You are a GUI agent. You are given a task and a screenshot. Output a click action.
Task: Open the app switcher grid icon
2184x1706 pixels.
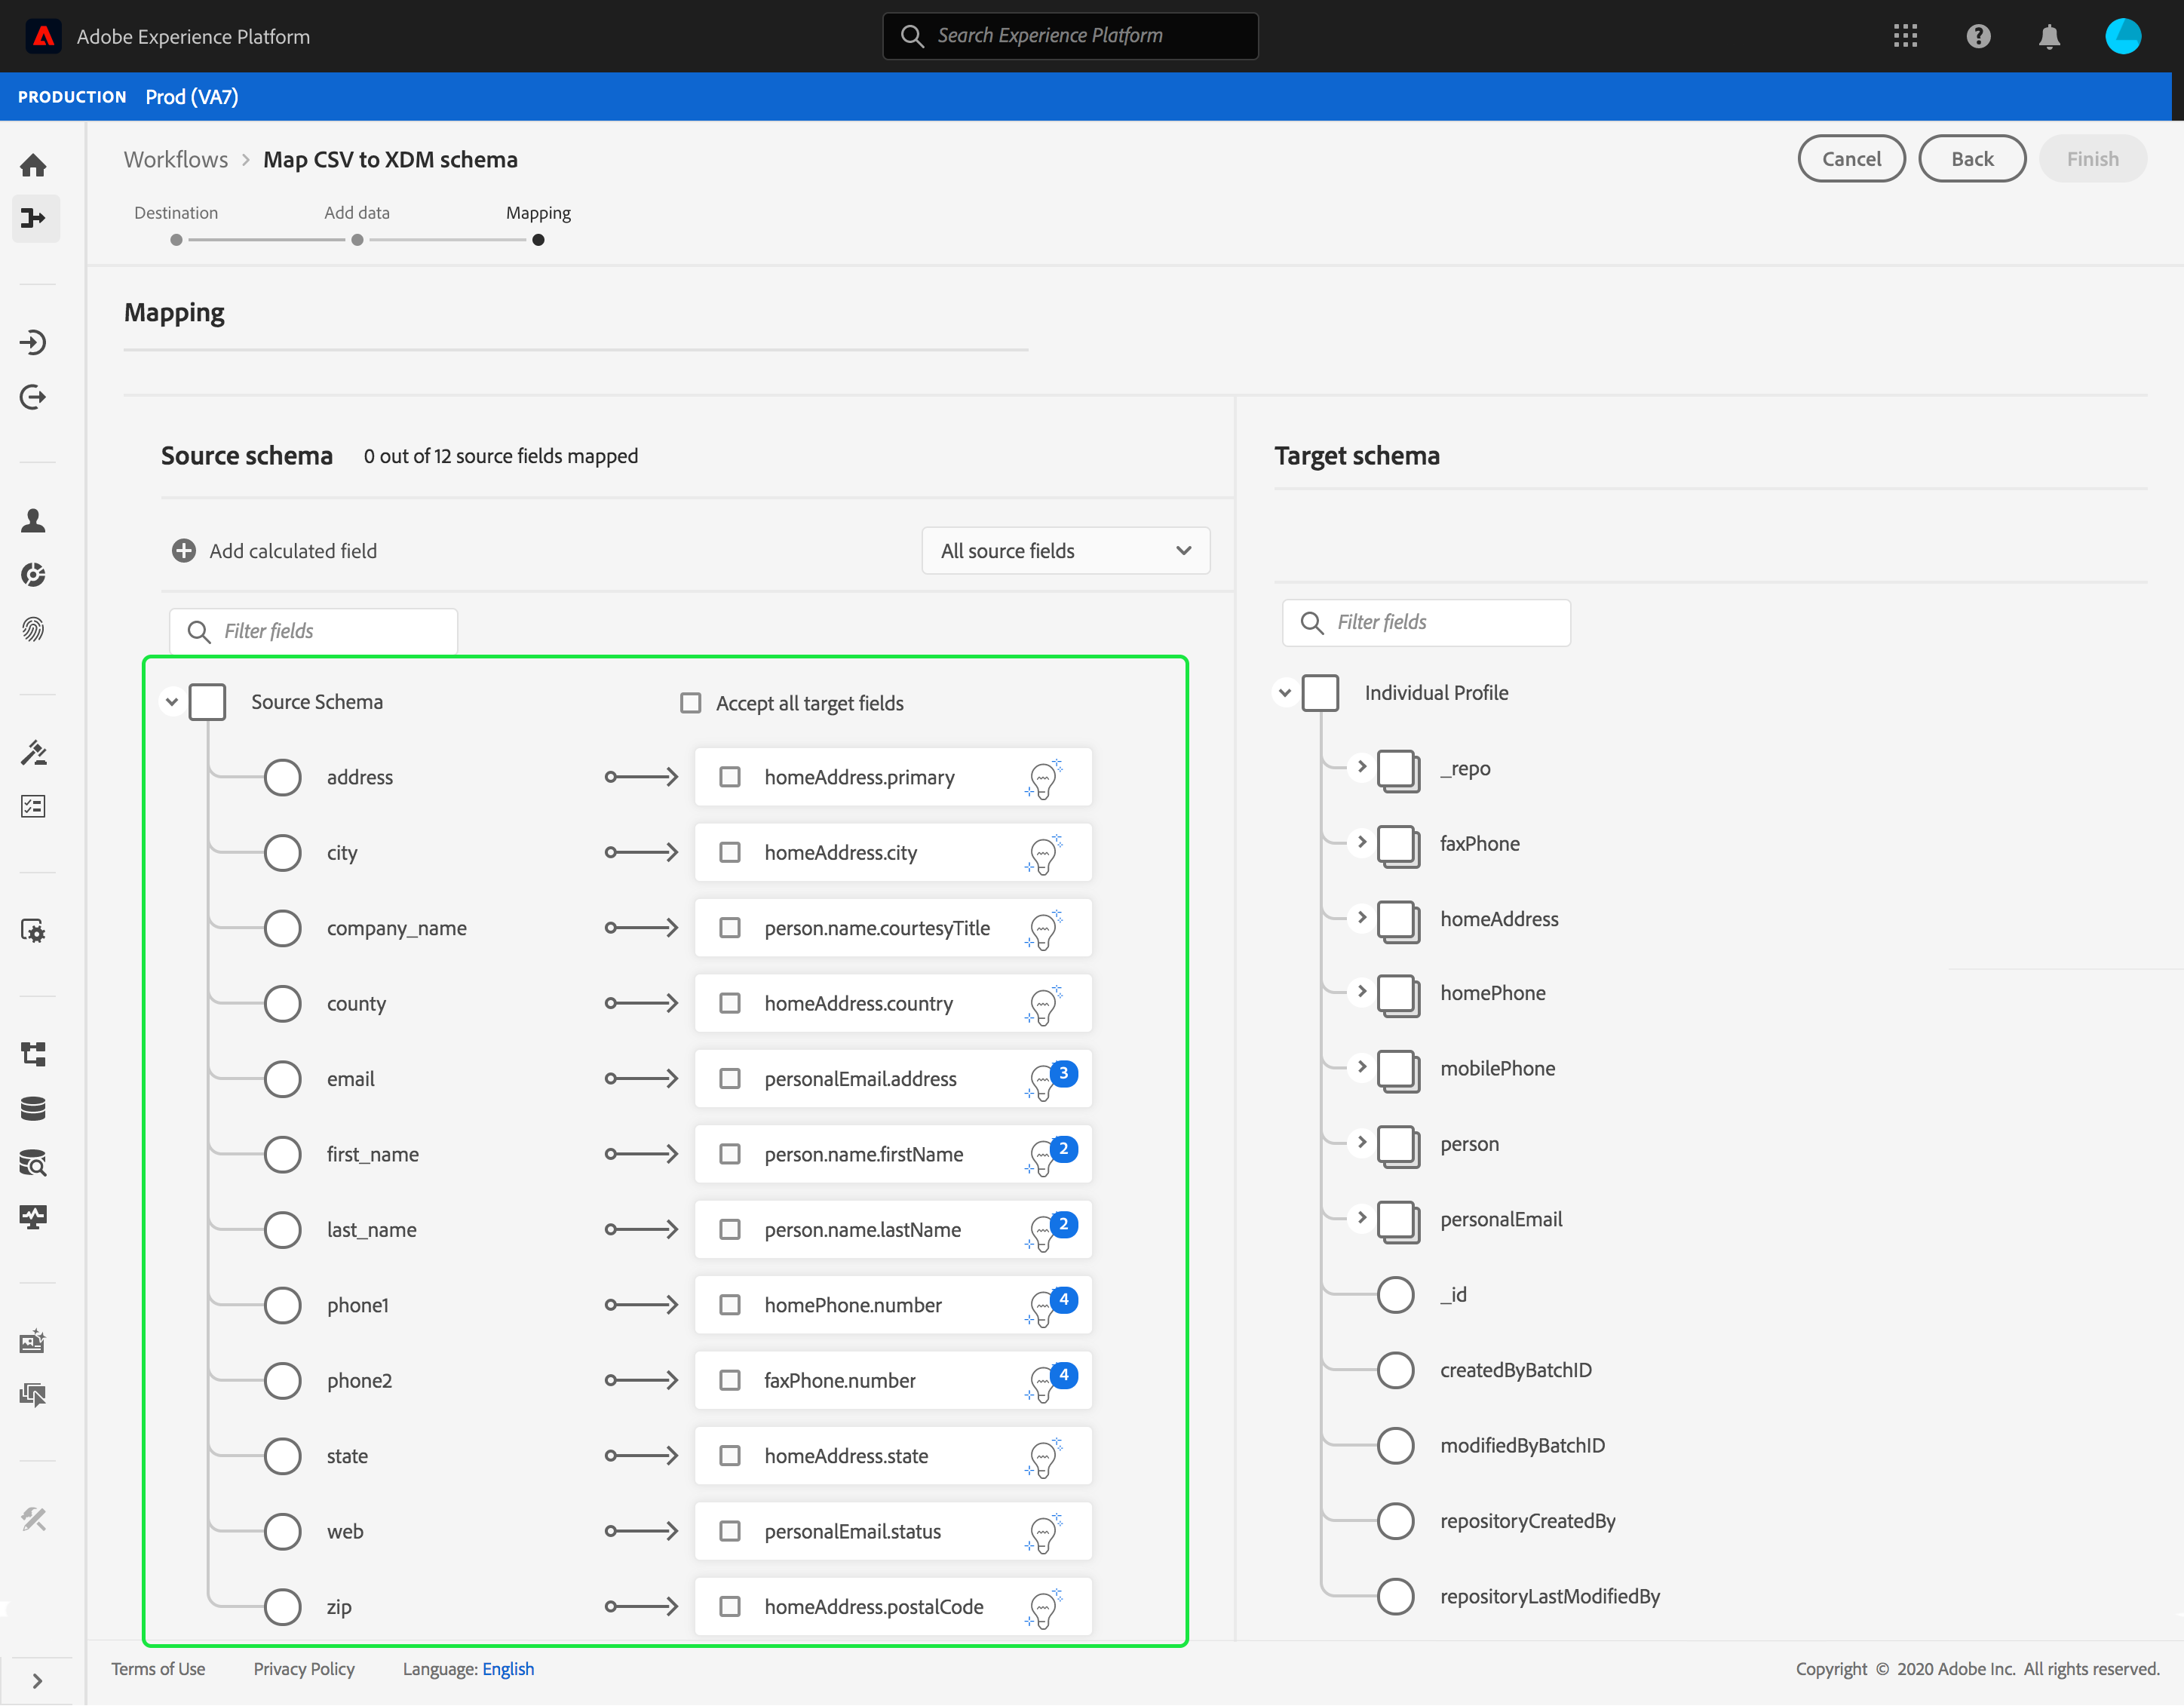pyautogui.click(x=1904, y=37)
